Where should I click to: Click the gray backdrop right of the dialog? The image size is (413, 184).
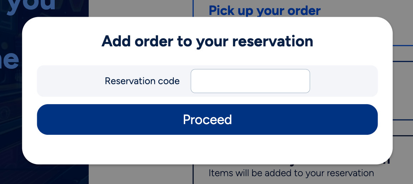point(403,89)
